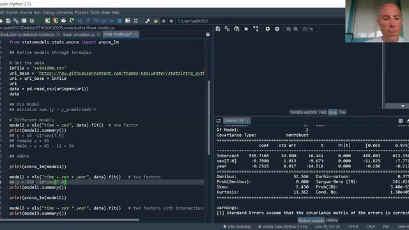Screen dimensions: 409x230
Task: Open the Projects menu
Action: pyautogui.click(x=81, y=12)
